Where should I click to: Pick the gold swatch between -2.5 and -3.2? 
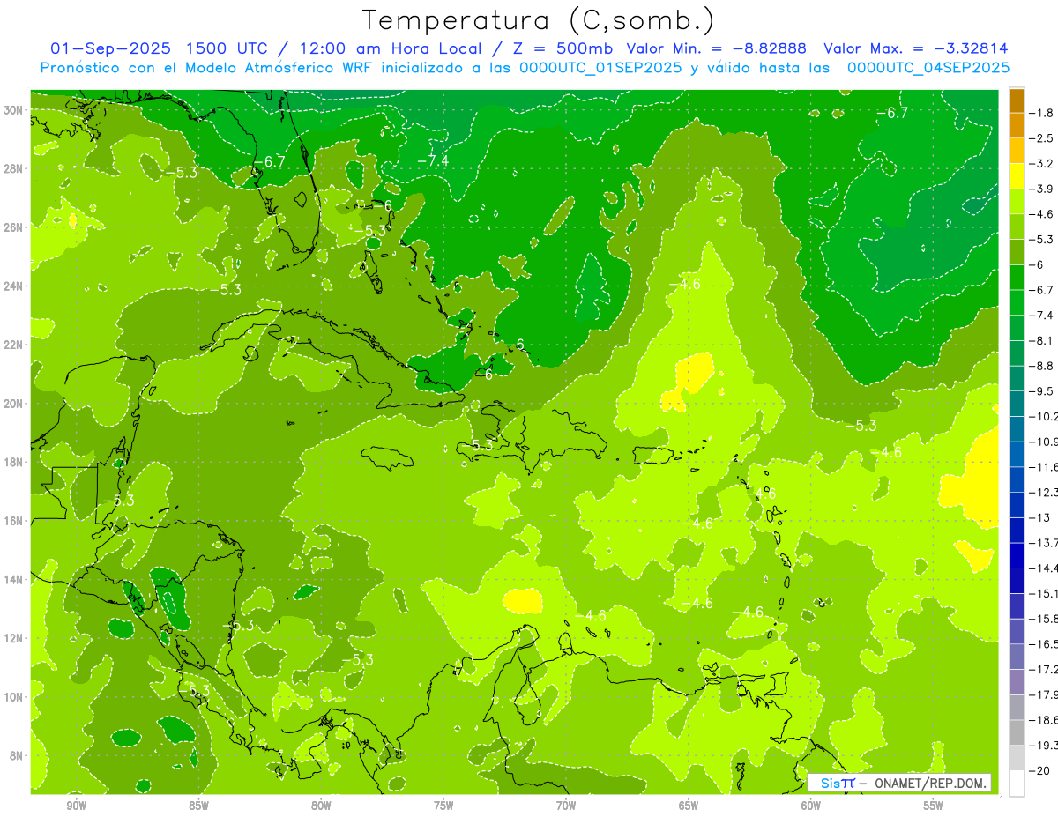click(1017, 151)
